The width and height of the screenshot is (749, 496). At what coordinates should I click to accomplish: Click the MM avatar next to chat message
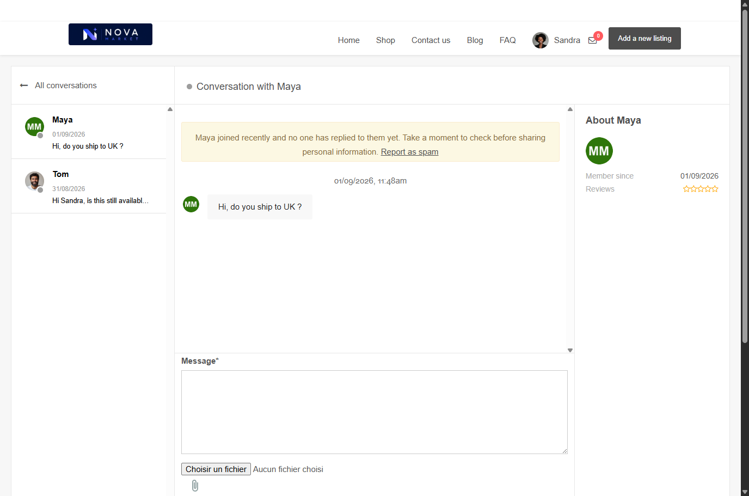coord(191,204)
